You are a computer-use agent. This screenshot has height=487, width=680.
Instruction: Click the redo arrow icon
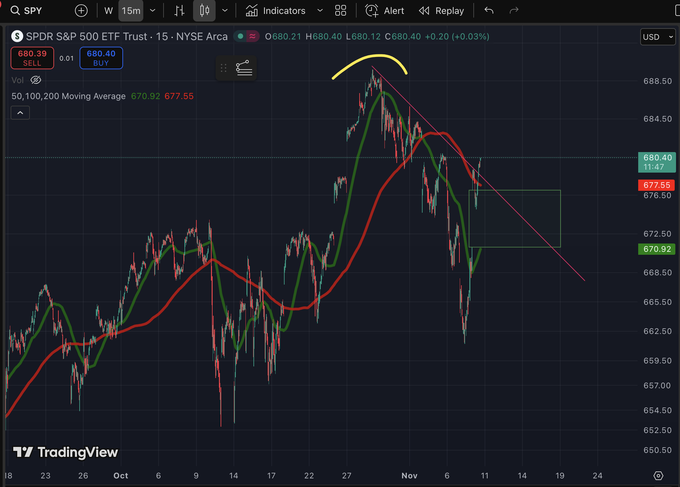point(514,11)
